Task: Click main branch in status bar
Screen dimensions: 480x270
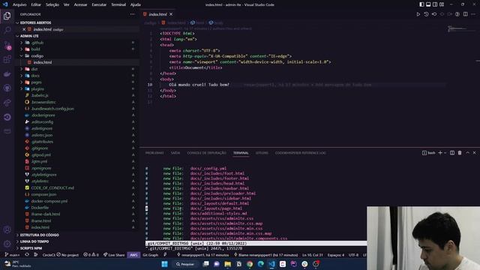Action: [12, 255]
